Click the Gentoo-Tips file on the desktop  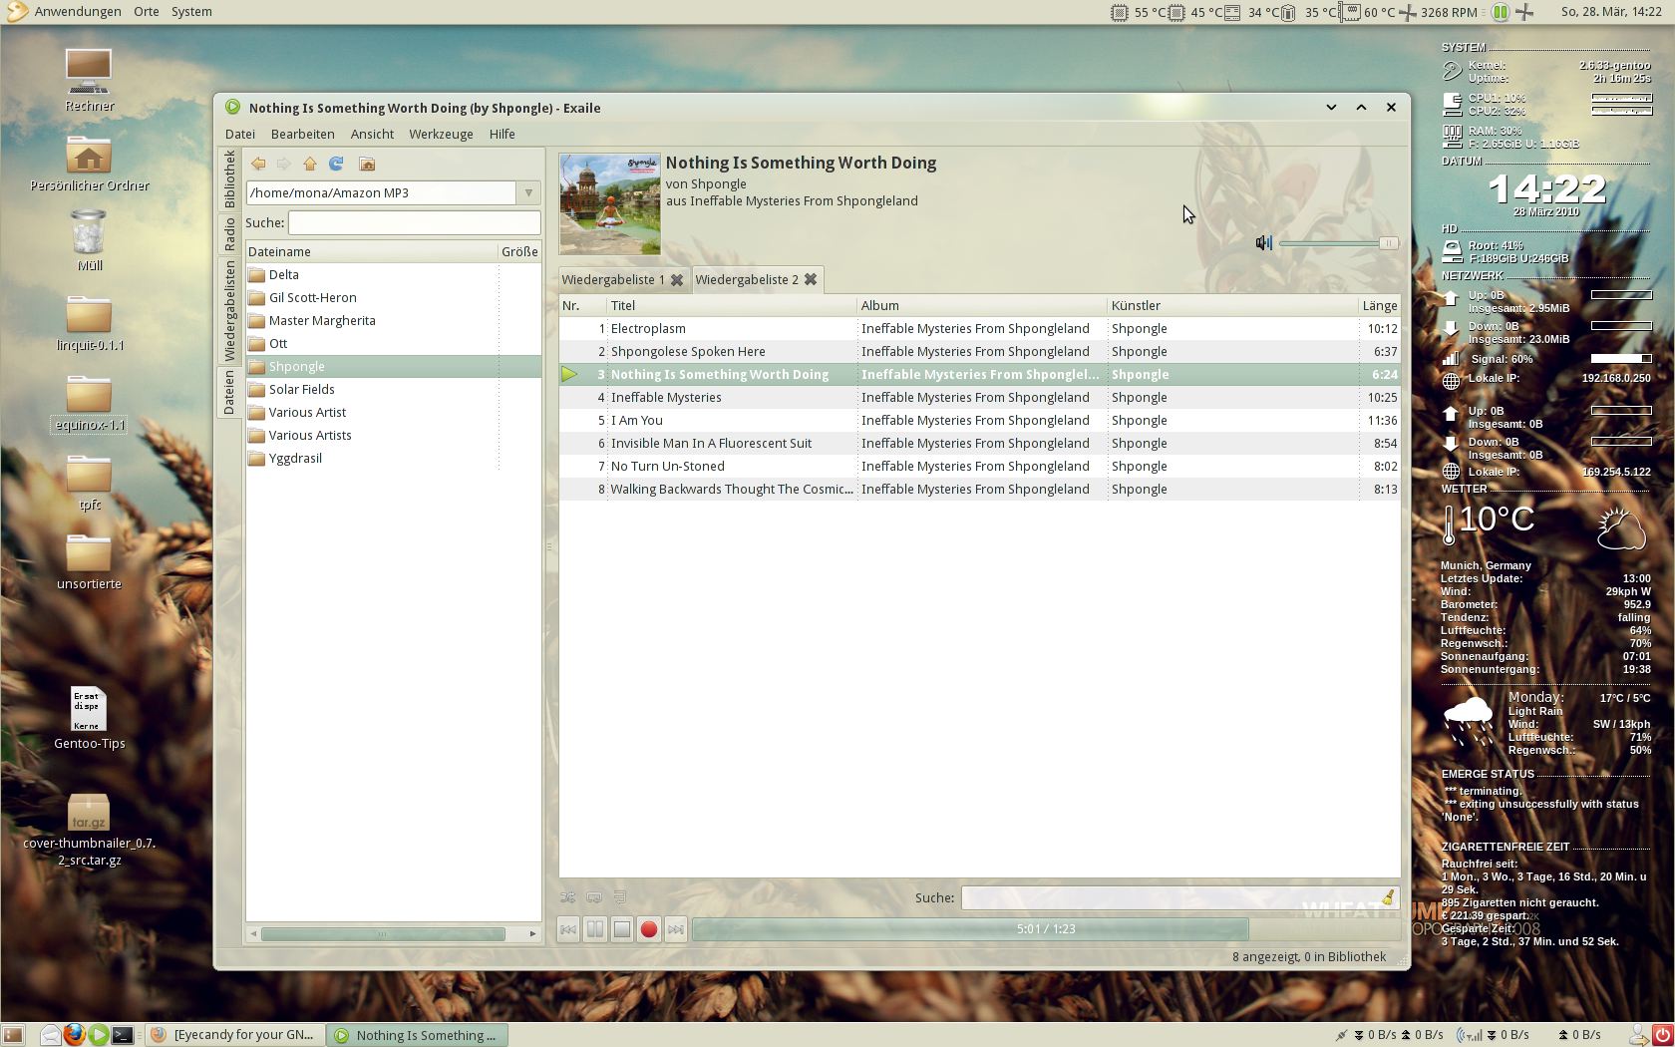89,718
